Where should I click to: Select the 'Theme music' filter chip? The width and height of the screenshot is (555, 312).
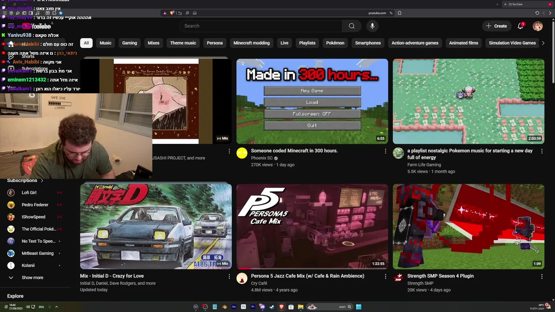point(183,43)
